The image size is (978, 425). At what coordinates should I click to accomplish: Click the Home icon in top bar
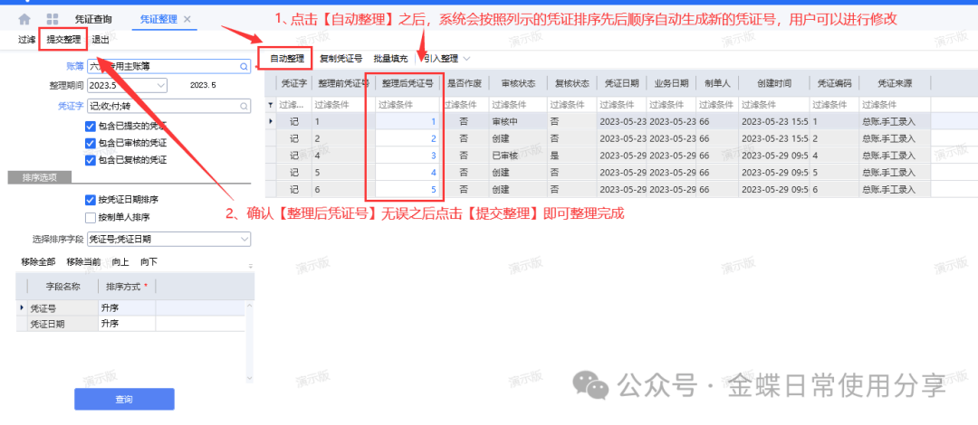(x=24, y=19)
